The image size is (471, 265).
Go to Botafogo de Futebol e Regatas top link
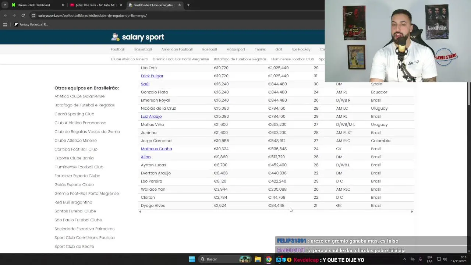pyautogui.click(x=240, y=59)
